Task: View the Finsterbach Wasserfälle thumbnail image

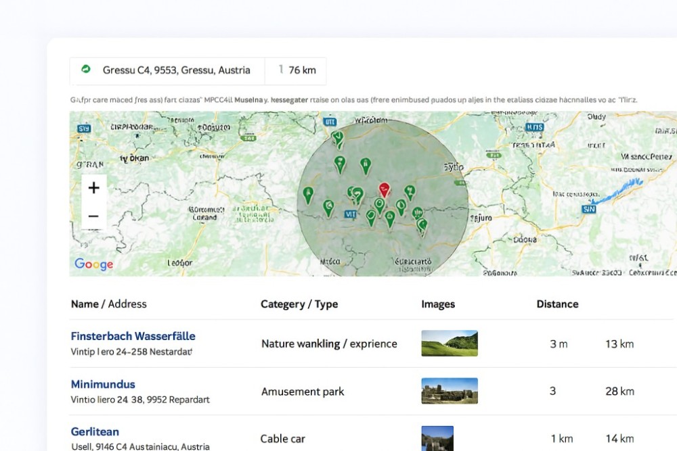Action: pos(450,343)
